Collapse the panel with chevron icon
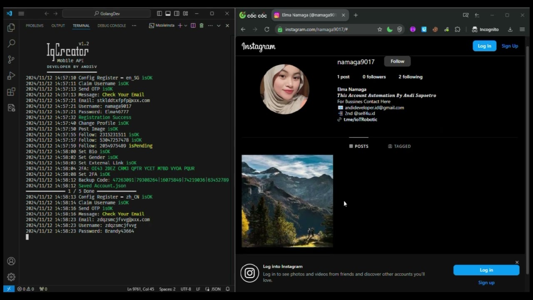Viewport: 533px width, 300px height. (x=219, y=25)
